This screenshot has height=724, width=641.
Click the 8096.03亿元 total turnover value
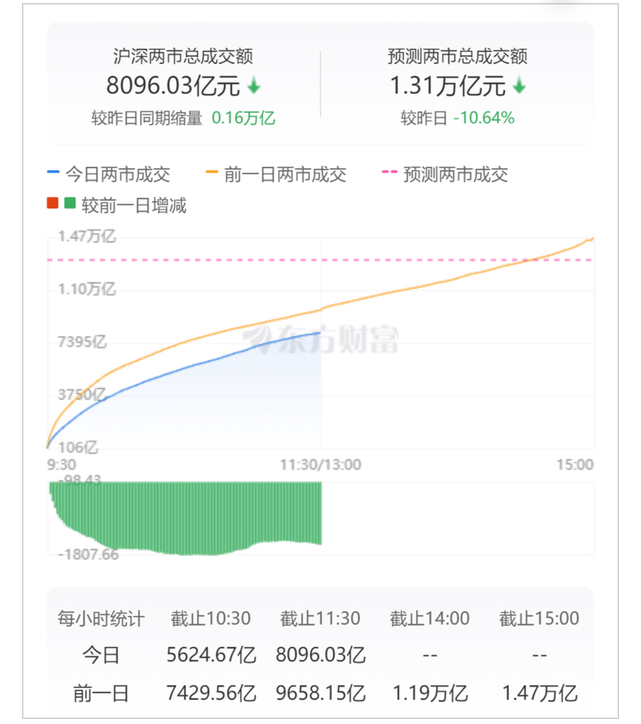point(173,86)
